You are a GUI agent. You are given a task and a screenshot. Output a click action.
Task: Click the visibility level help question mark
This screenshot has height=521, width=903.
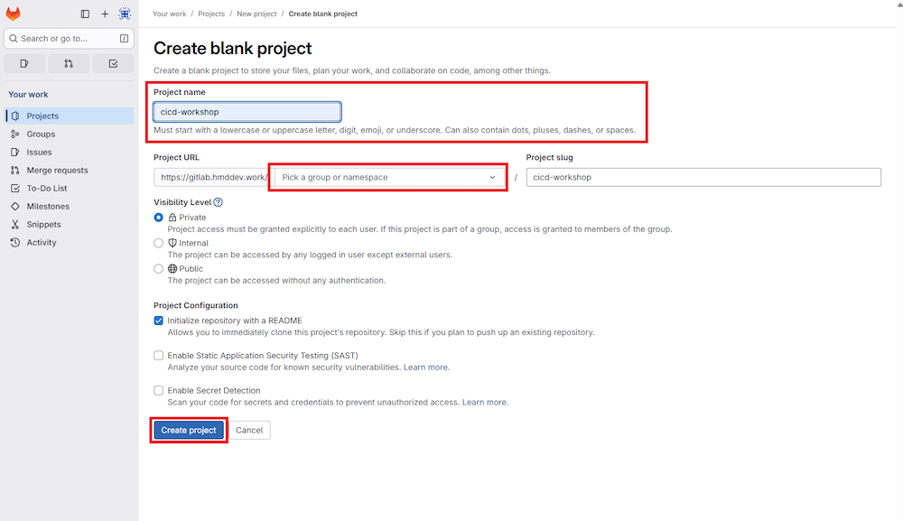[217, 201]
